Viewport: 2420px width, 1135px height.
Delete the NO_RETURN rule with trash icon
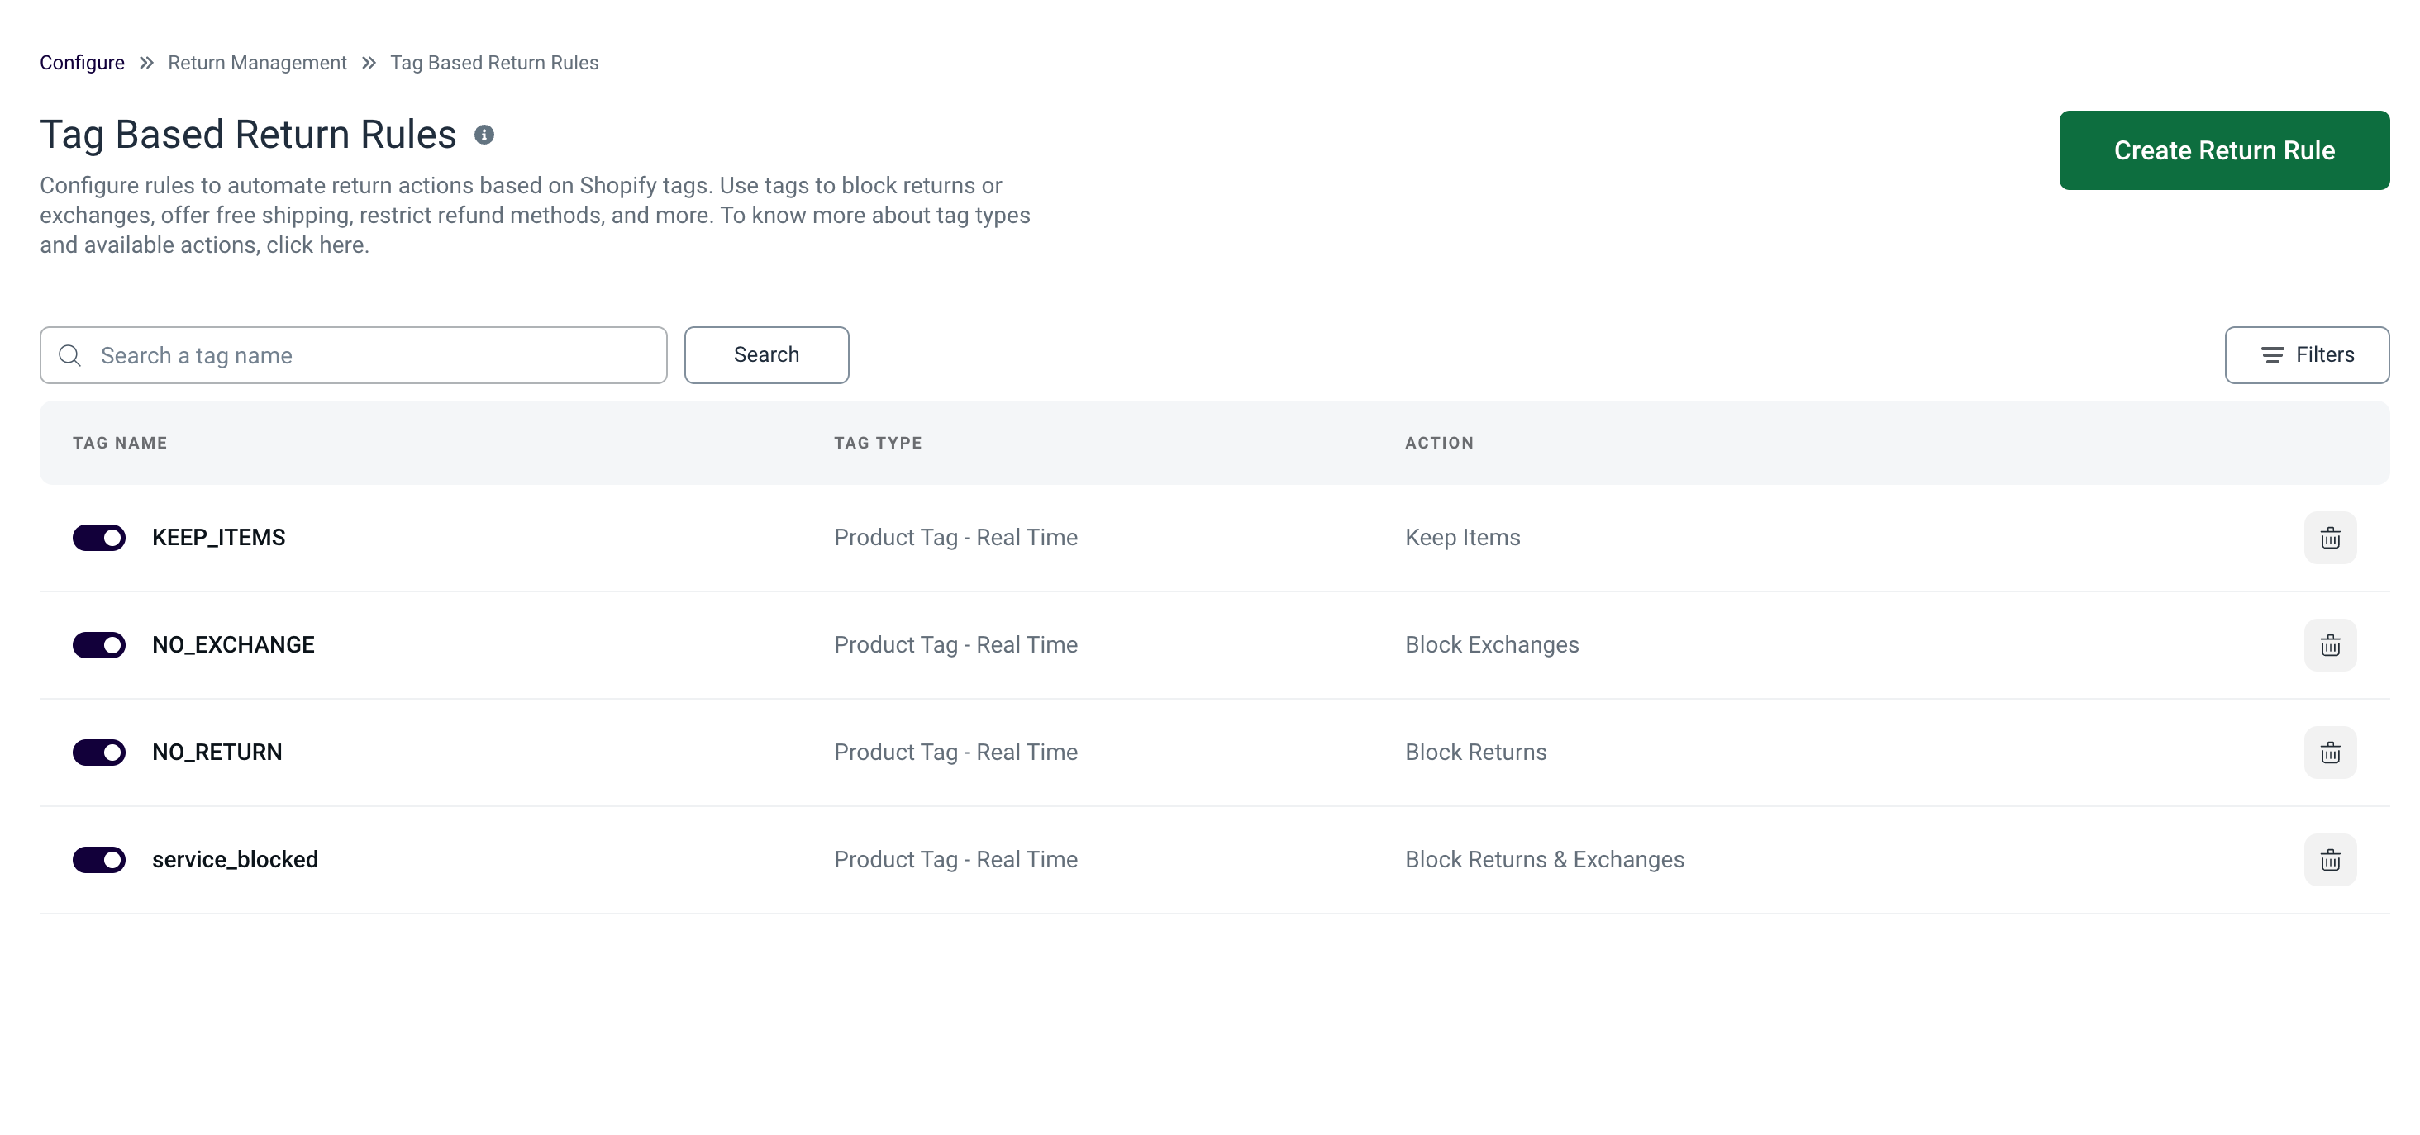2329,752
